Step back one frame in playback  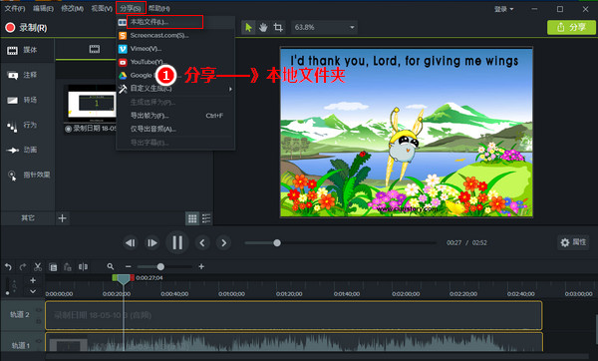click(x=130, y=242)
